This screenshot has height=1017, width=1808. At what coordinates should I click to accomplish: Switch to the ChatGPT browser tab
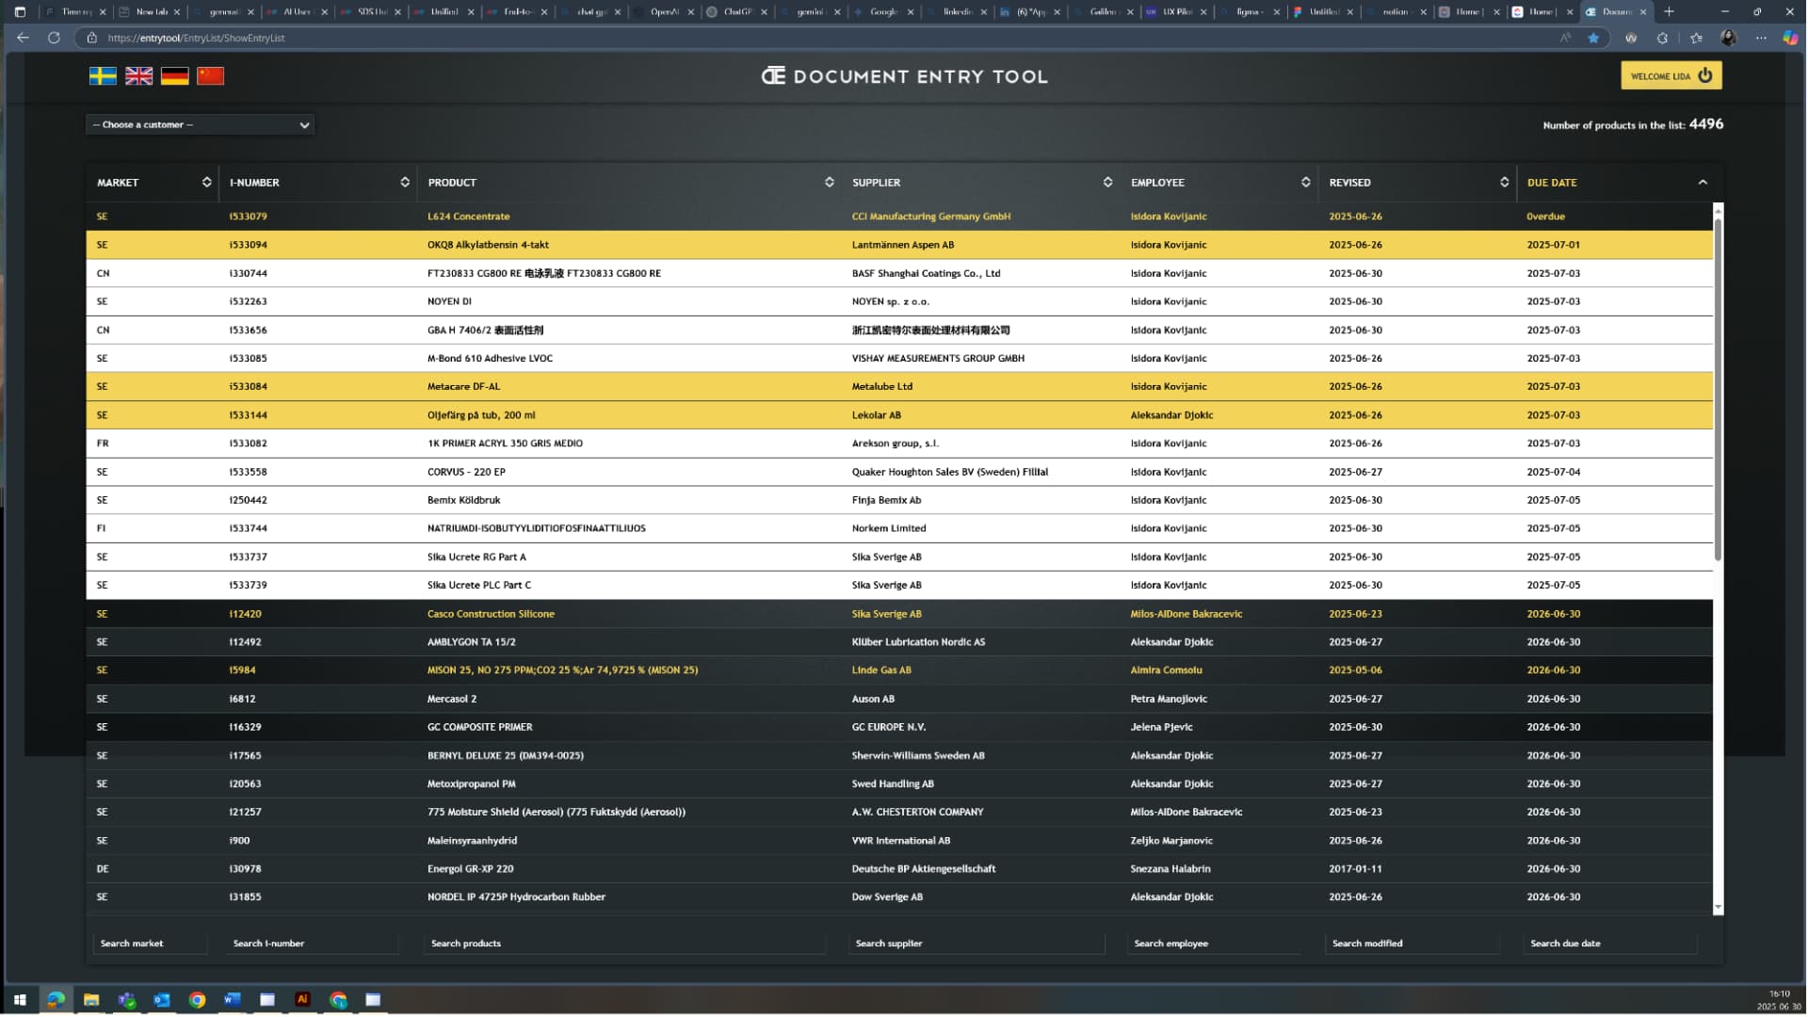pos(736,11)
